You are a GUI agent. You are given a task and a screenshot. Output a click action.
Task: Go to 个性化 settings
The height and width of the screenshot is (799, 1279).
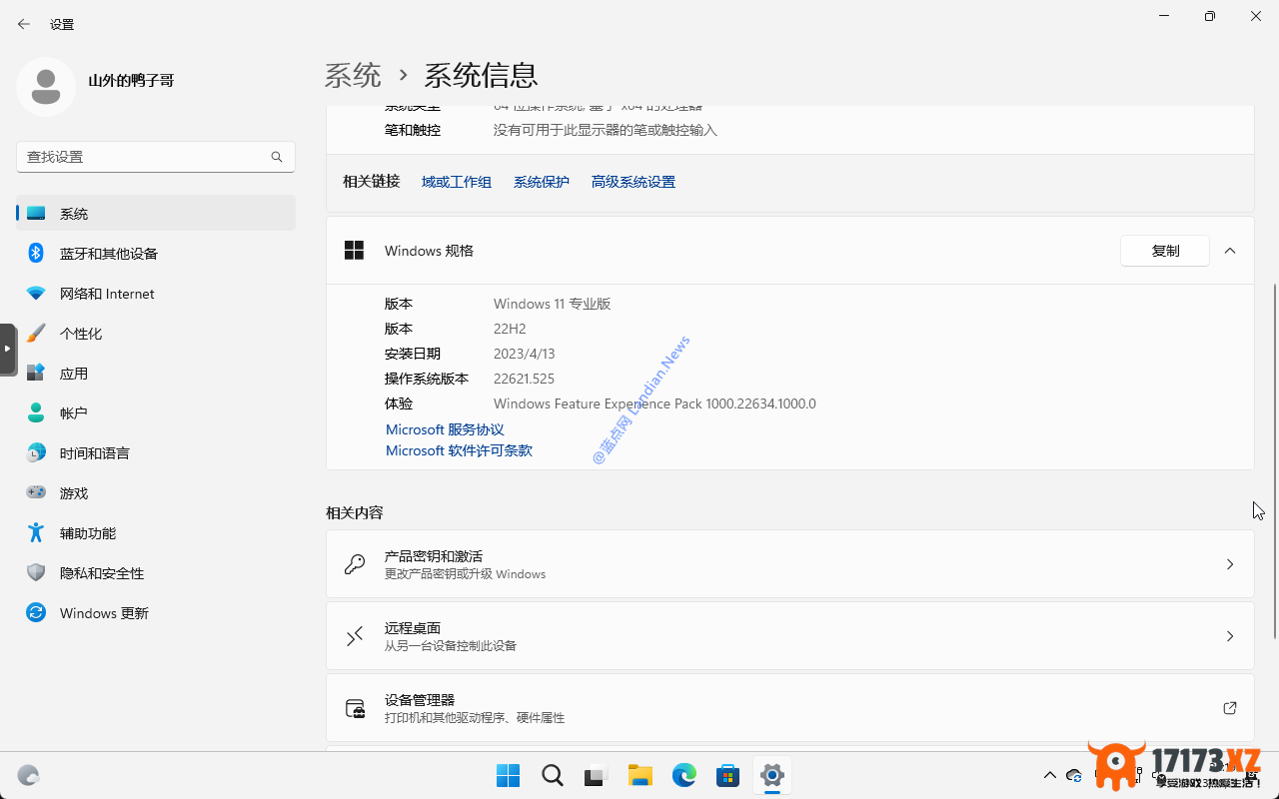(x=156, y=334)
